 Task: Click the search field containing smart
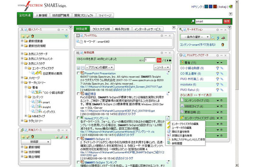tap(209, 21)
